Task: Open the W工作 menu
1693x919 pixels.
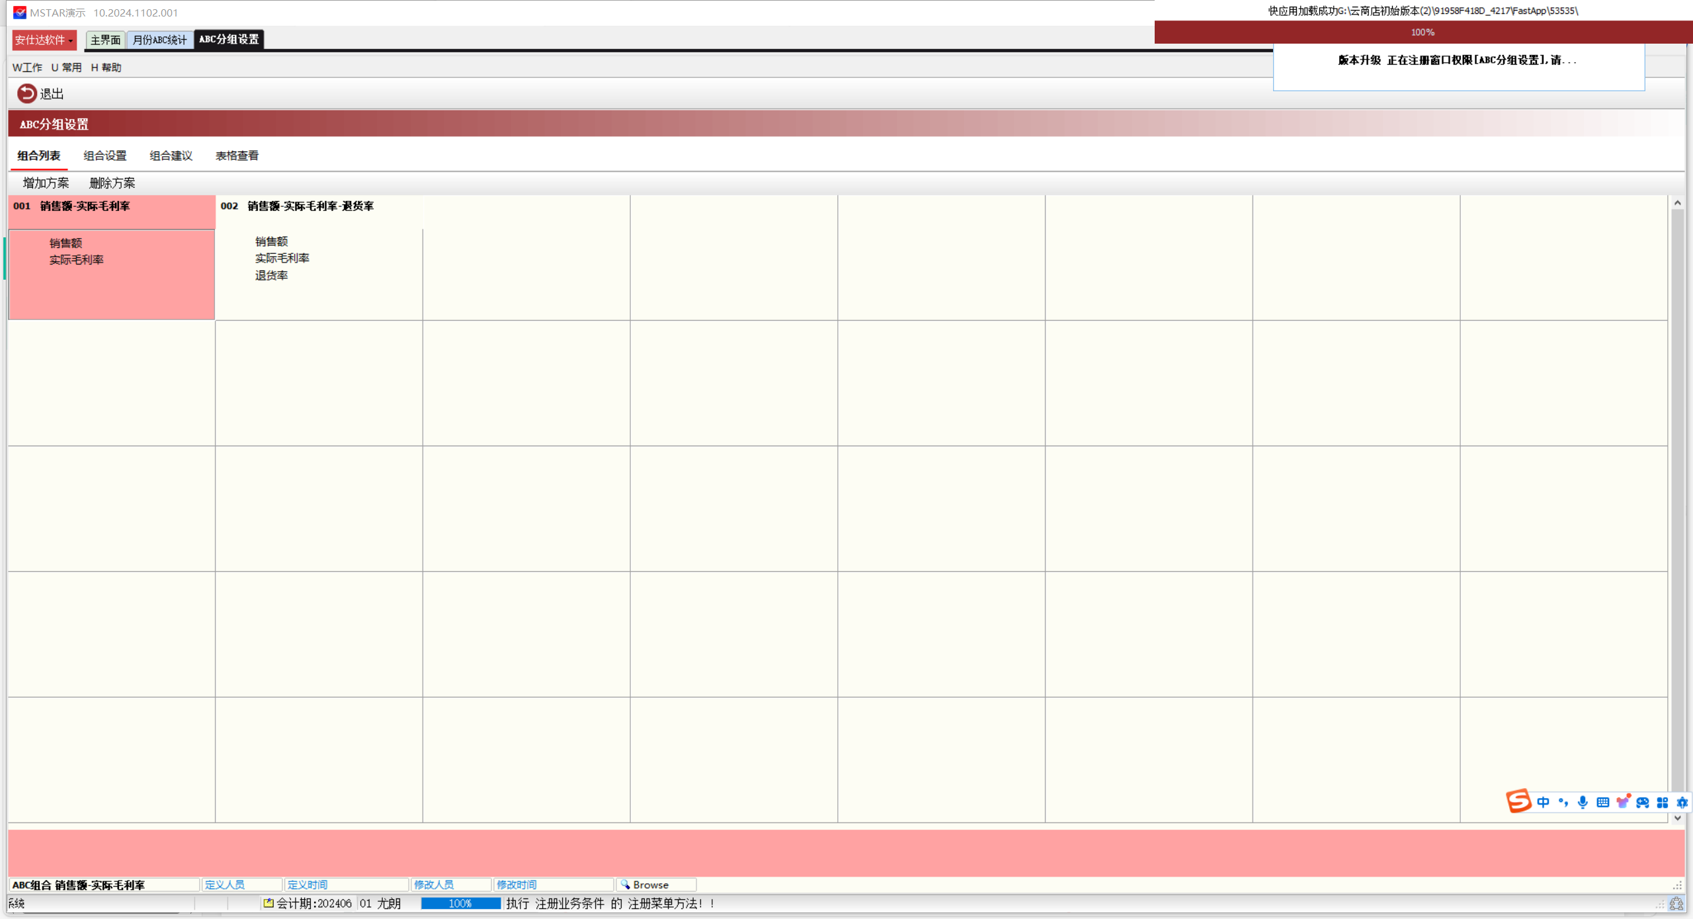Action: click(27, 67)
